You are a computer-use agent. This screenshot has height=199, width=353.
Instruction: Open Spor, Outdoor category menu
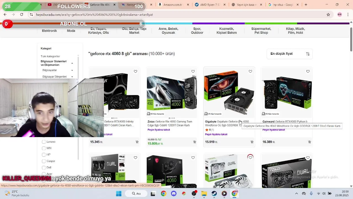click(x=197, y=31)
